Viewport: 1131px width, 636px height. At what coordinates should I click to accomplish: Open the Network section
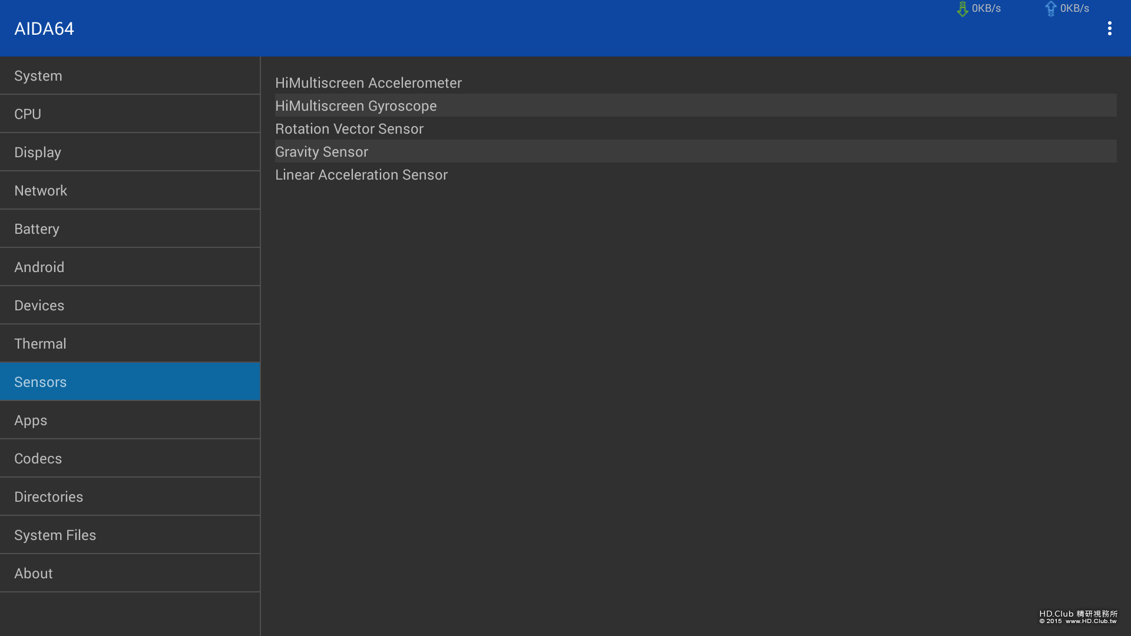[x=130, y=191]
